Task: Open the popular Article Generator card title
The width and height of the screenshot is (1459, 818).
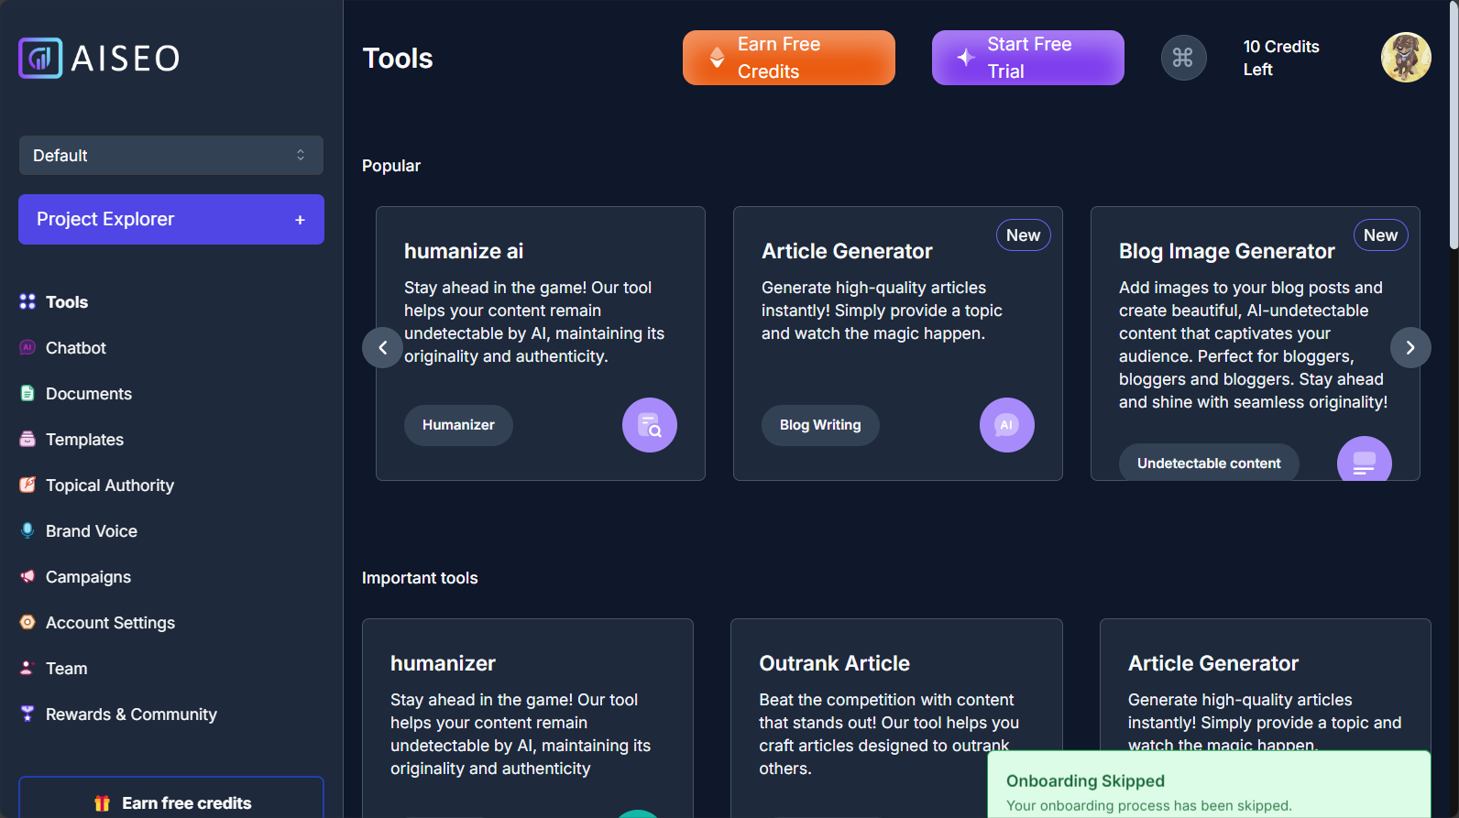Action: 847,251
